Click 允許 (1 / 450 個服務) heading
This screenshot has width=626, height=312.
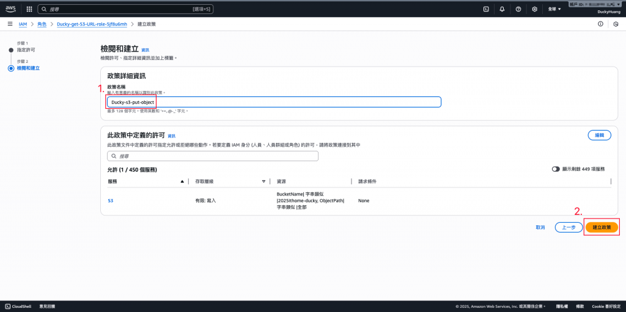132,170
